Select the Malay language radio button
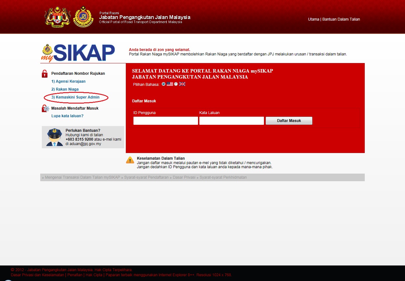The image size is (405, 281). tap(164, 84)
